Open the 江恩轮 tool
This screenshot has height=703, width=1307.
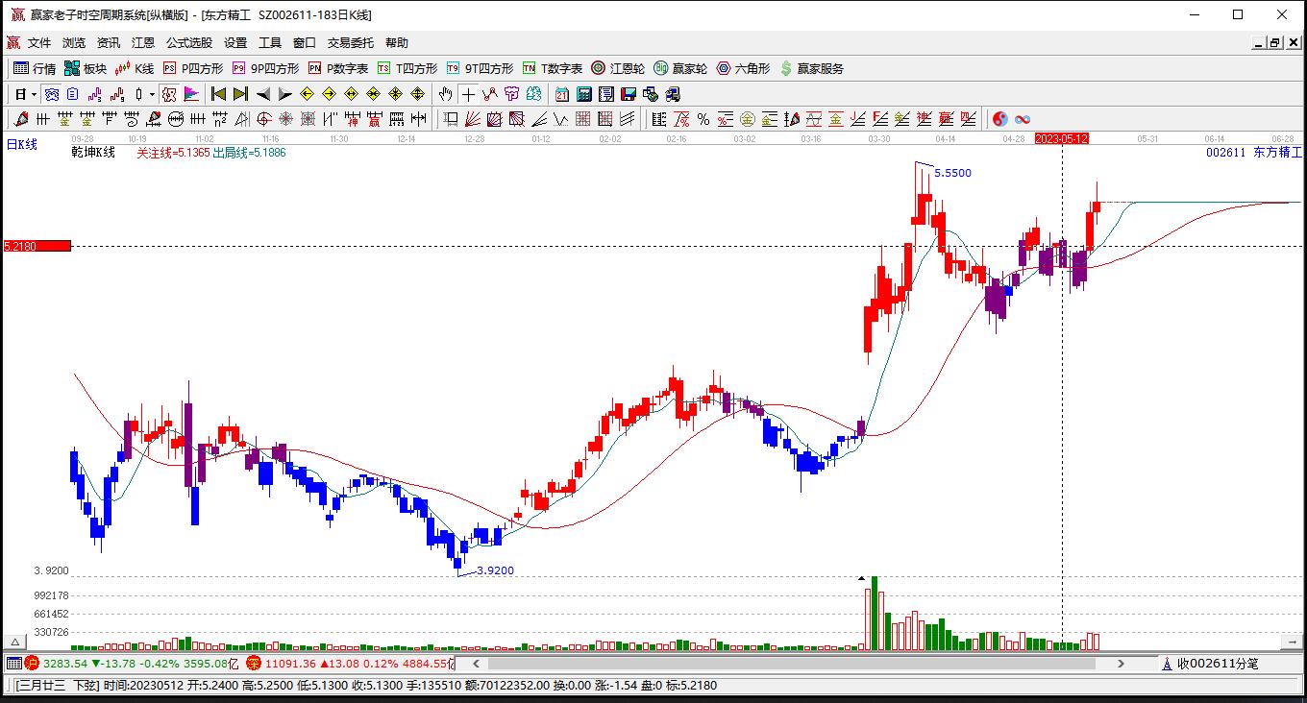click(x=618, y=68)
